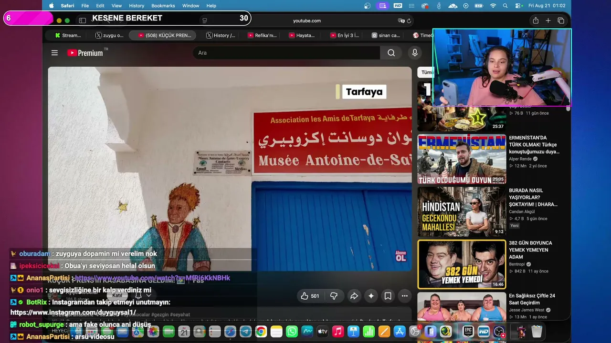Share the video using the arrow icon

(x=354, y=296)
